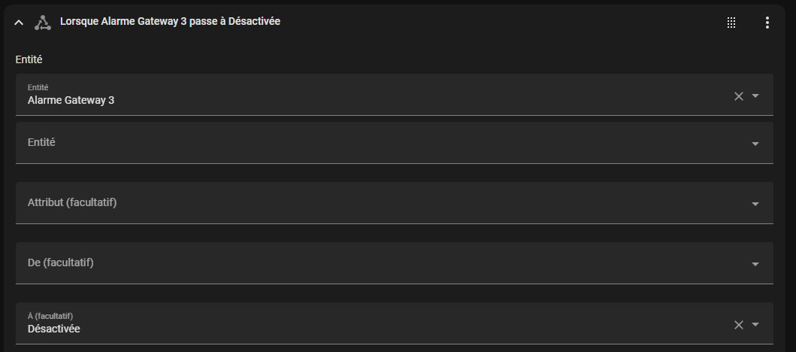Expand the À (facultatif) dropdown arrow
Screen dimensions: 796x352
tap(755, 324)
